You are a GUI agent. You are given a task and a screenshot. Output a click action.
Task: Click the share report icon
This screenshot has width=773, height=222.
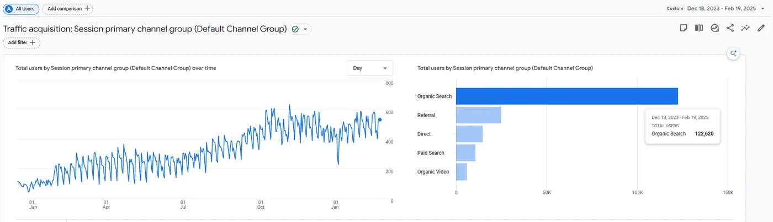pos(730,28)
